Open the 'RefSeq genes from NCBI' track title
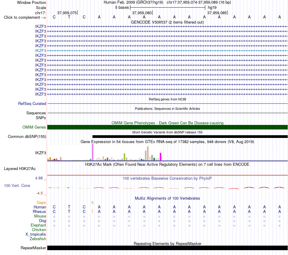The height and width of the screenshot is (255, 288). (x=167, y=99)
